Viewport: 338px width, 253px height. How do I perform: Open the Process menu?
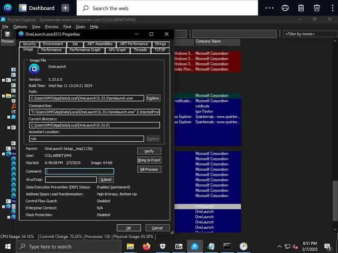tap(52, 27)
